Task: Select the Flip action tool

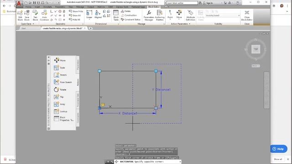Action: [59, 97]
